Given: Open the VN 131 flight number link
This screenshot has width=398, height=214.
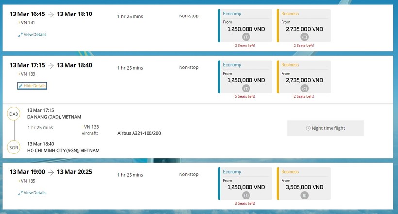Looking at the screenshot, I should coord(27,22).
